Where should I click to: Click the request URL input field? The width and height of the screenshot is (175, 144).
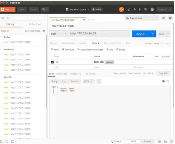click(x=99, y=34)
